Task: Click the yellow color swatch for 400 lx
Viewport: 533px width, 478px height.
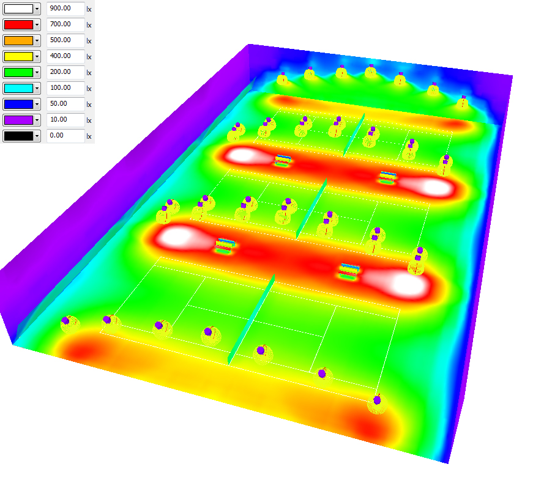Action: tap(18, 56)
